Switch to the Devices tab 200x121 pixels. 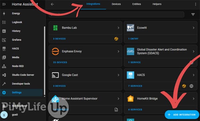[x=116, y=4]
